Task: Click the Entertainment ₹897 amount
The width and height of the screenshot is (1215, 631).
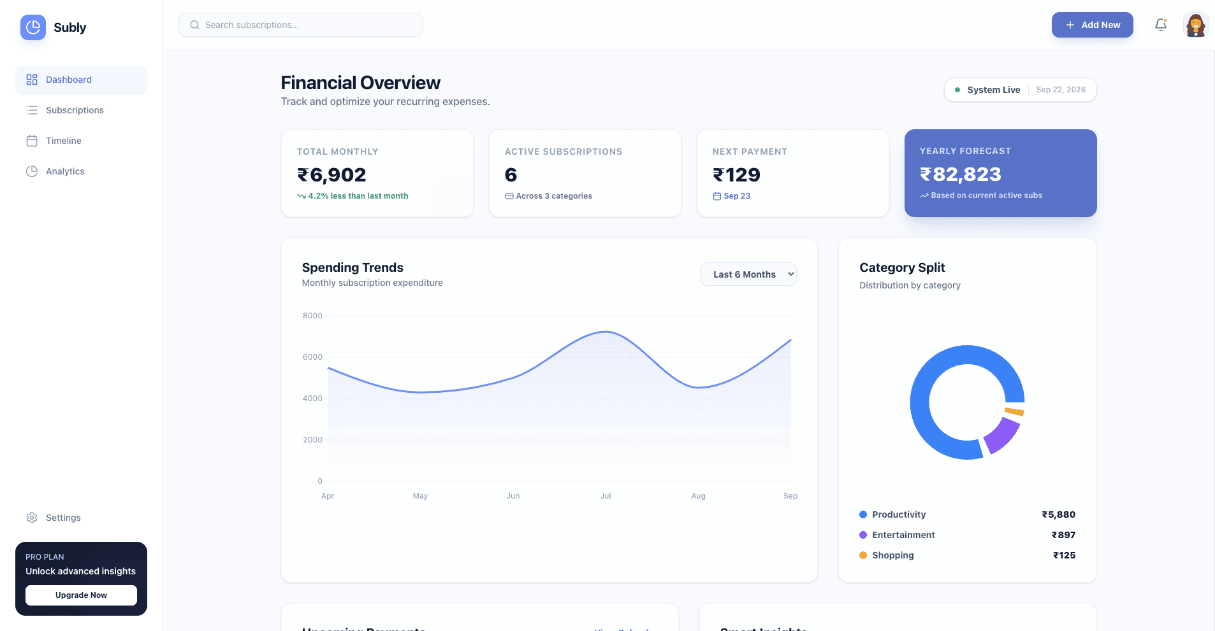Action: (1063, 535)
